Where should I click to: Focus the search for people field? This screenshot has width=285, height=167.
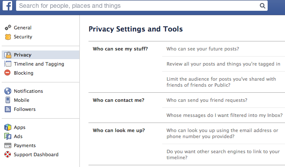tap(142, 6)
